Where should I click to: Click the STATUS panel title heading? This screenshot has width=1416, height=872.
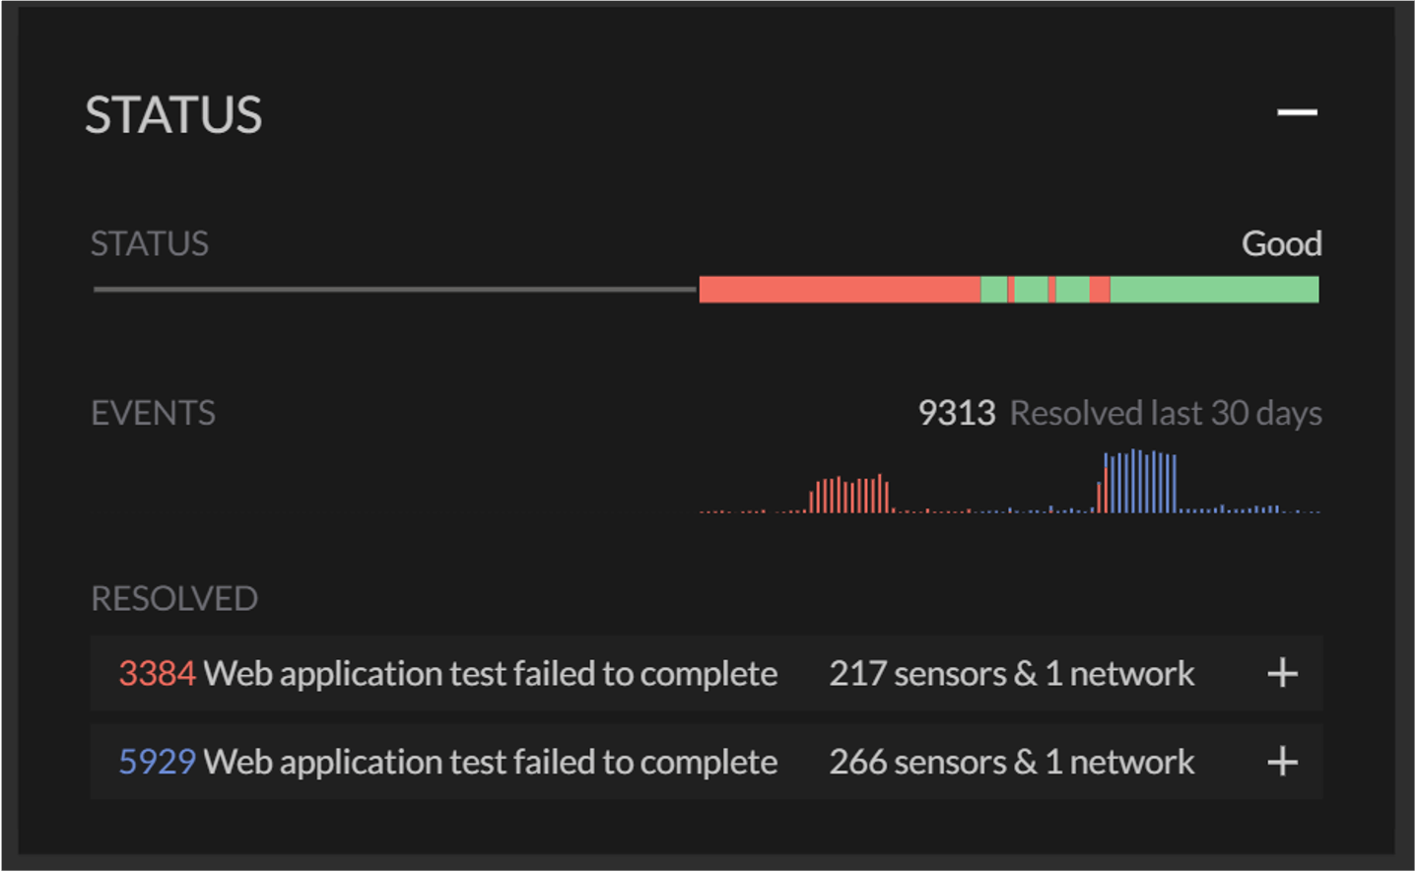(173, 114)
